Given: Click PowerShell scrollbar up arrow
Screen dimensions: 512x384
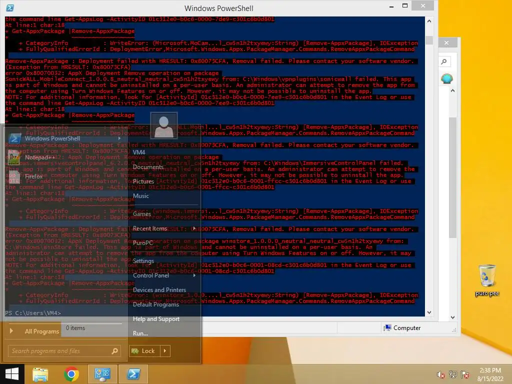Looking at the screenshot, I should pos(429,21).
